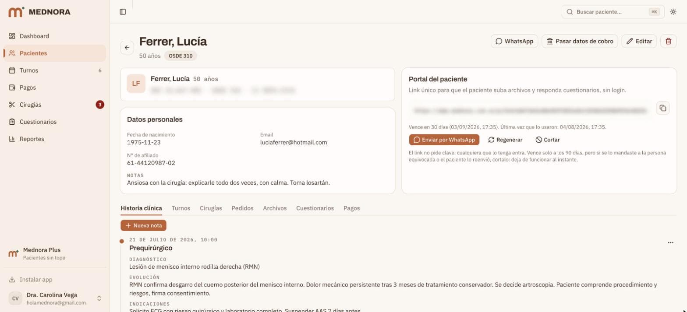Click Enviar por WhatsApp button
The image size is (687, 312).
(x=444, y=140)
